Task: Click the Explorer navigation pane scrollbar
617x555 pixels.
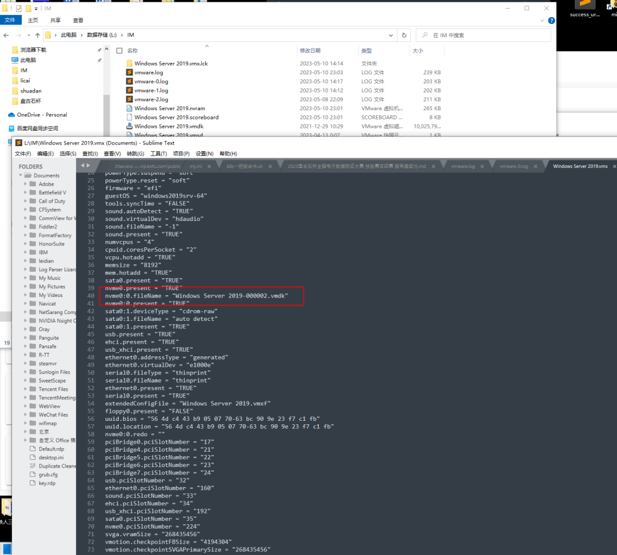Action: click(106, 114)
